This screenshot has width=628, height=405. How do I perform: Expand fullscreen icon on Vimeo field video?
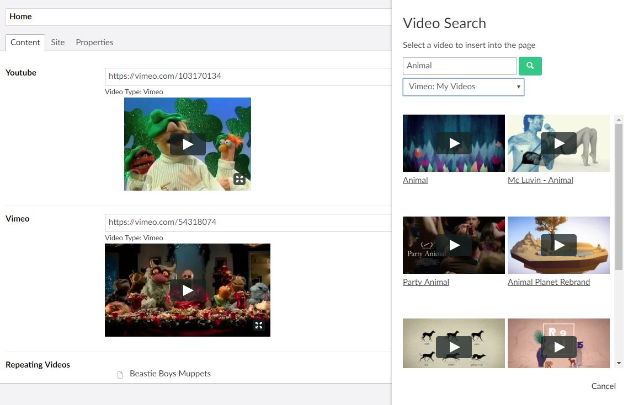[259, 325]
